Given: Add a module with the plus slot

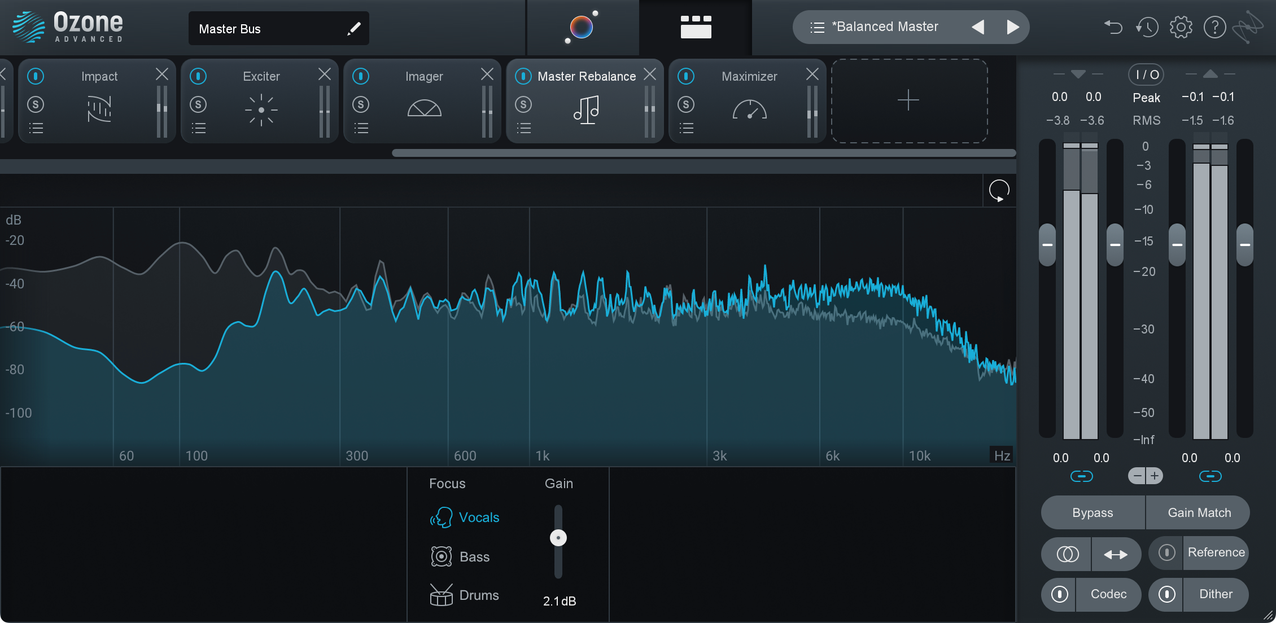Looking at the screenshot, I should click(908, 100).
